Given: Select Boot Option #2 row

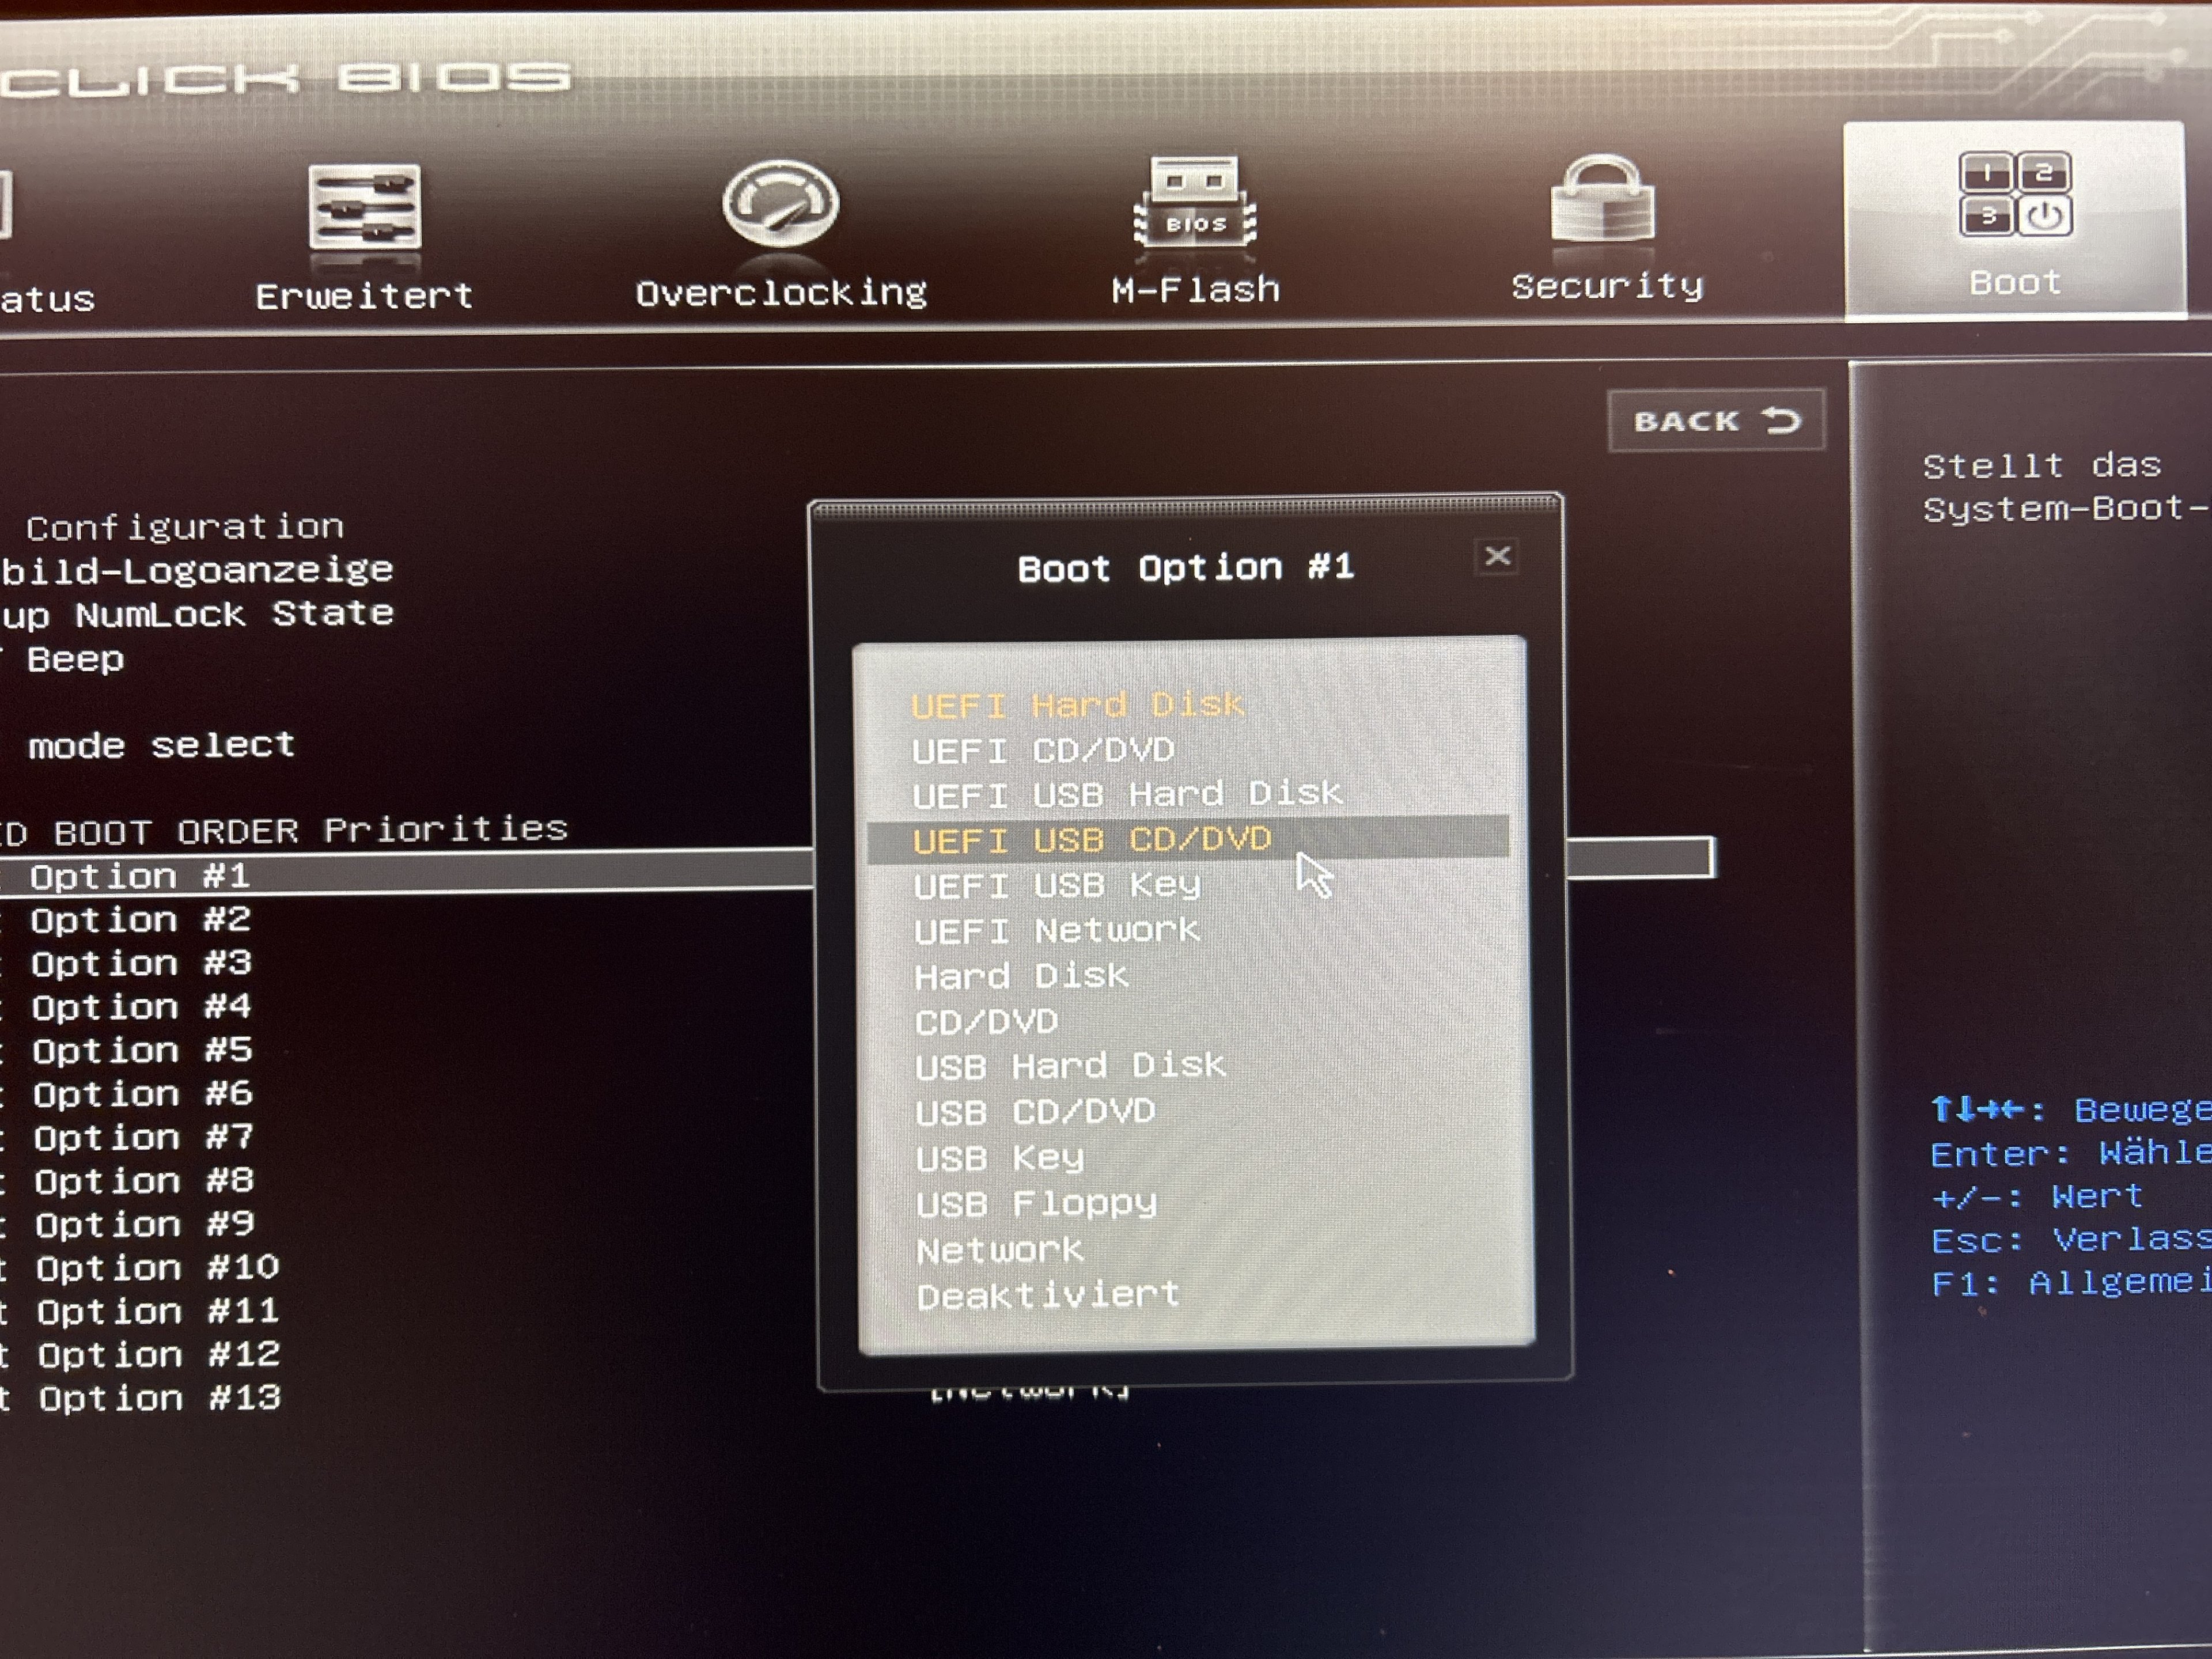Looking at the screenshot, I should point(140,920).
